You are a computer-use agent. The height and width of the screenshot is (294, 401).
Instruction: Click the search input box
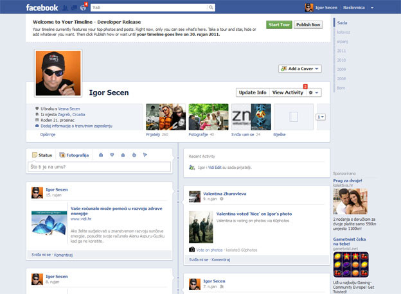149,8
